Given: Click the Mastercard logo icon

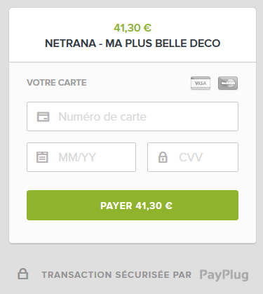Looking at the screenshot, I should point(228,83).
